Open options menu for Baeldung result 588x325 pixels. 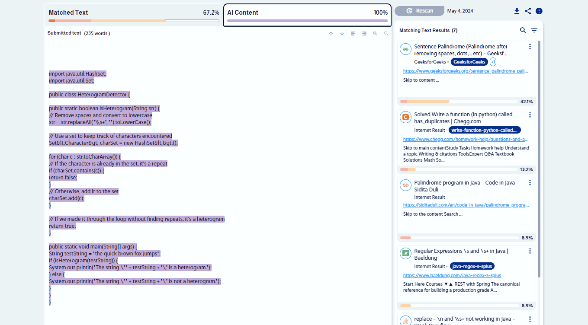coord(530,251)
